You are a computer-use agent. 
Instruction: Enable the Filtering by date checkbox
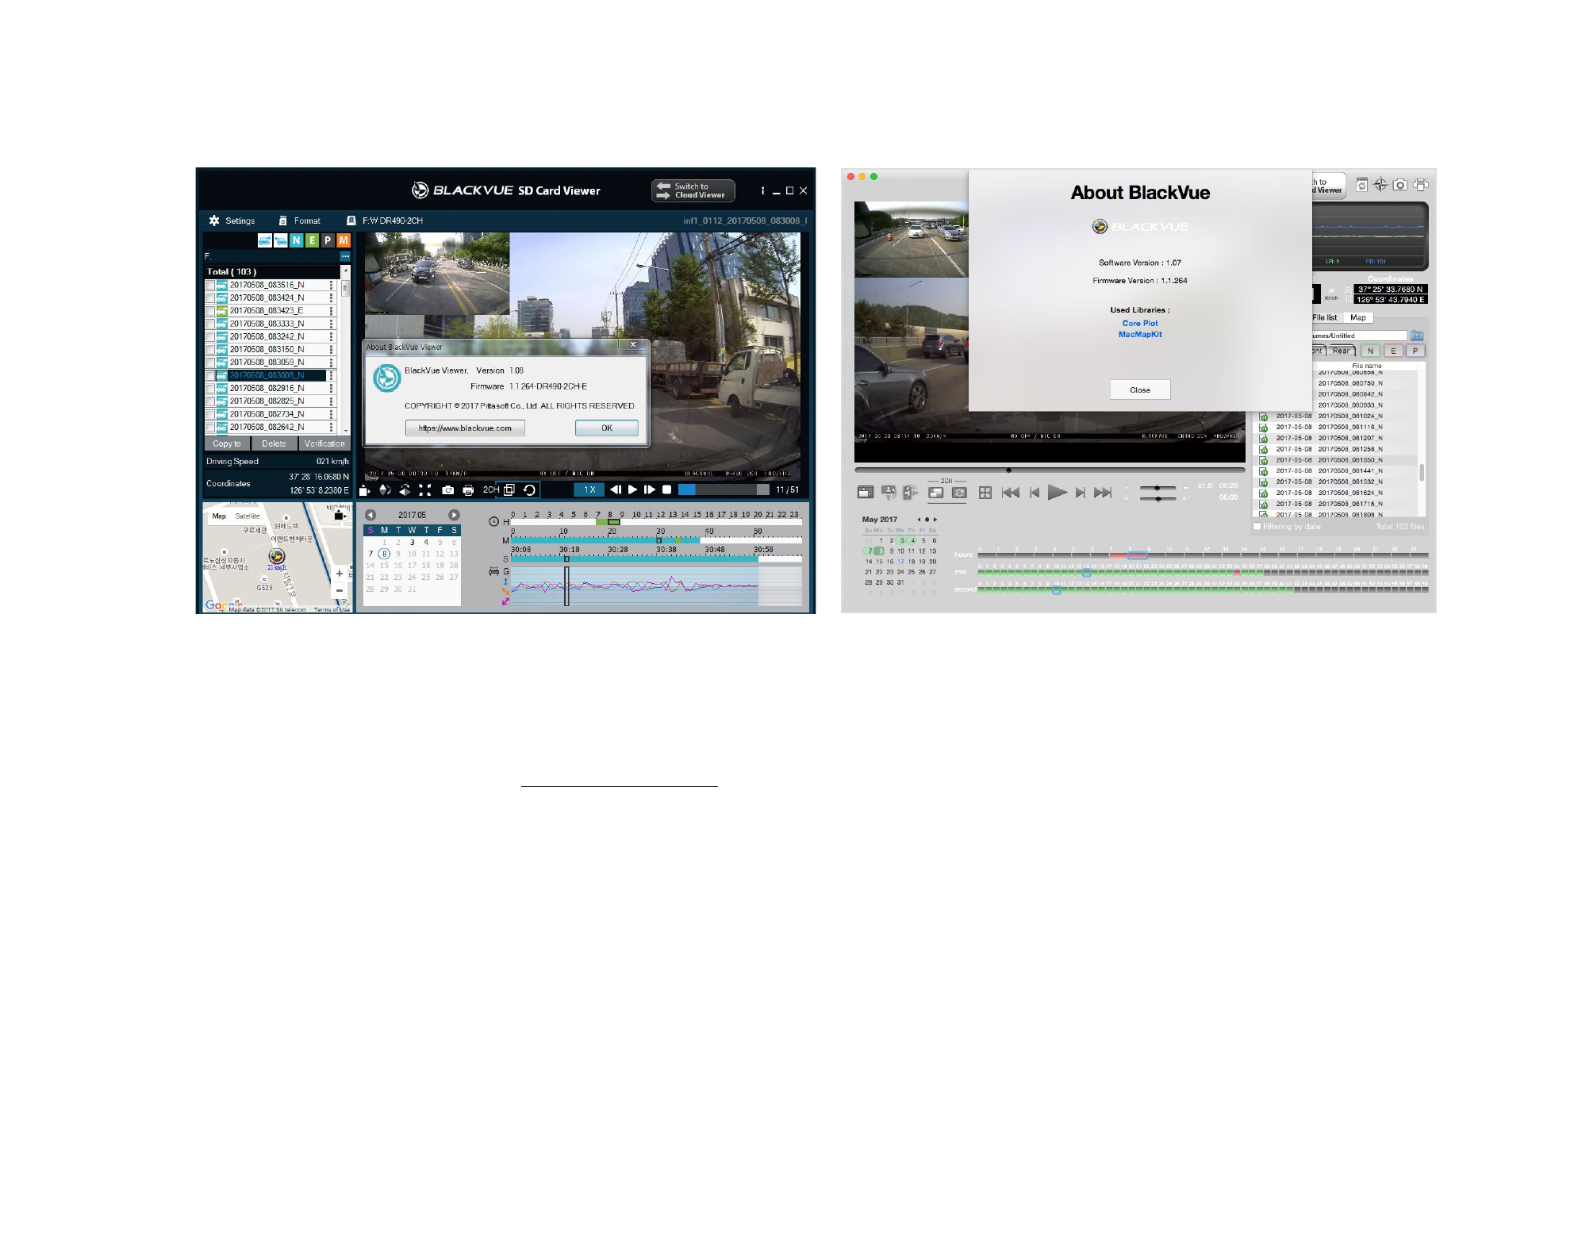pyautogui.click(x=1257, y=526)
